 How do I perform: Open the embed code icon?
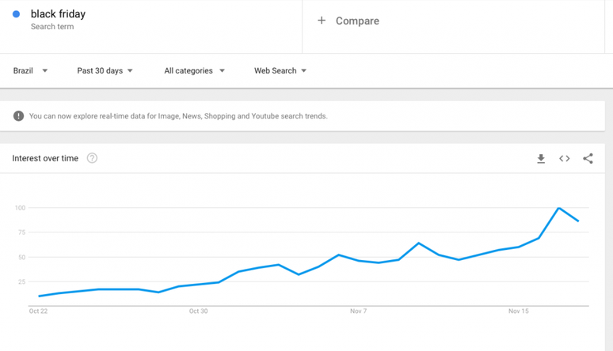point(565,159)
